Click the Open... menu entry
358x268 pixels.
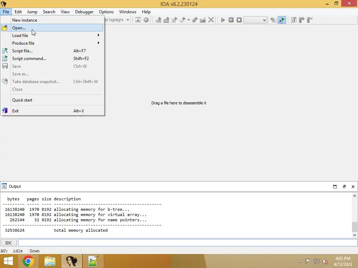(x=52, y=28)
